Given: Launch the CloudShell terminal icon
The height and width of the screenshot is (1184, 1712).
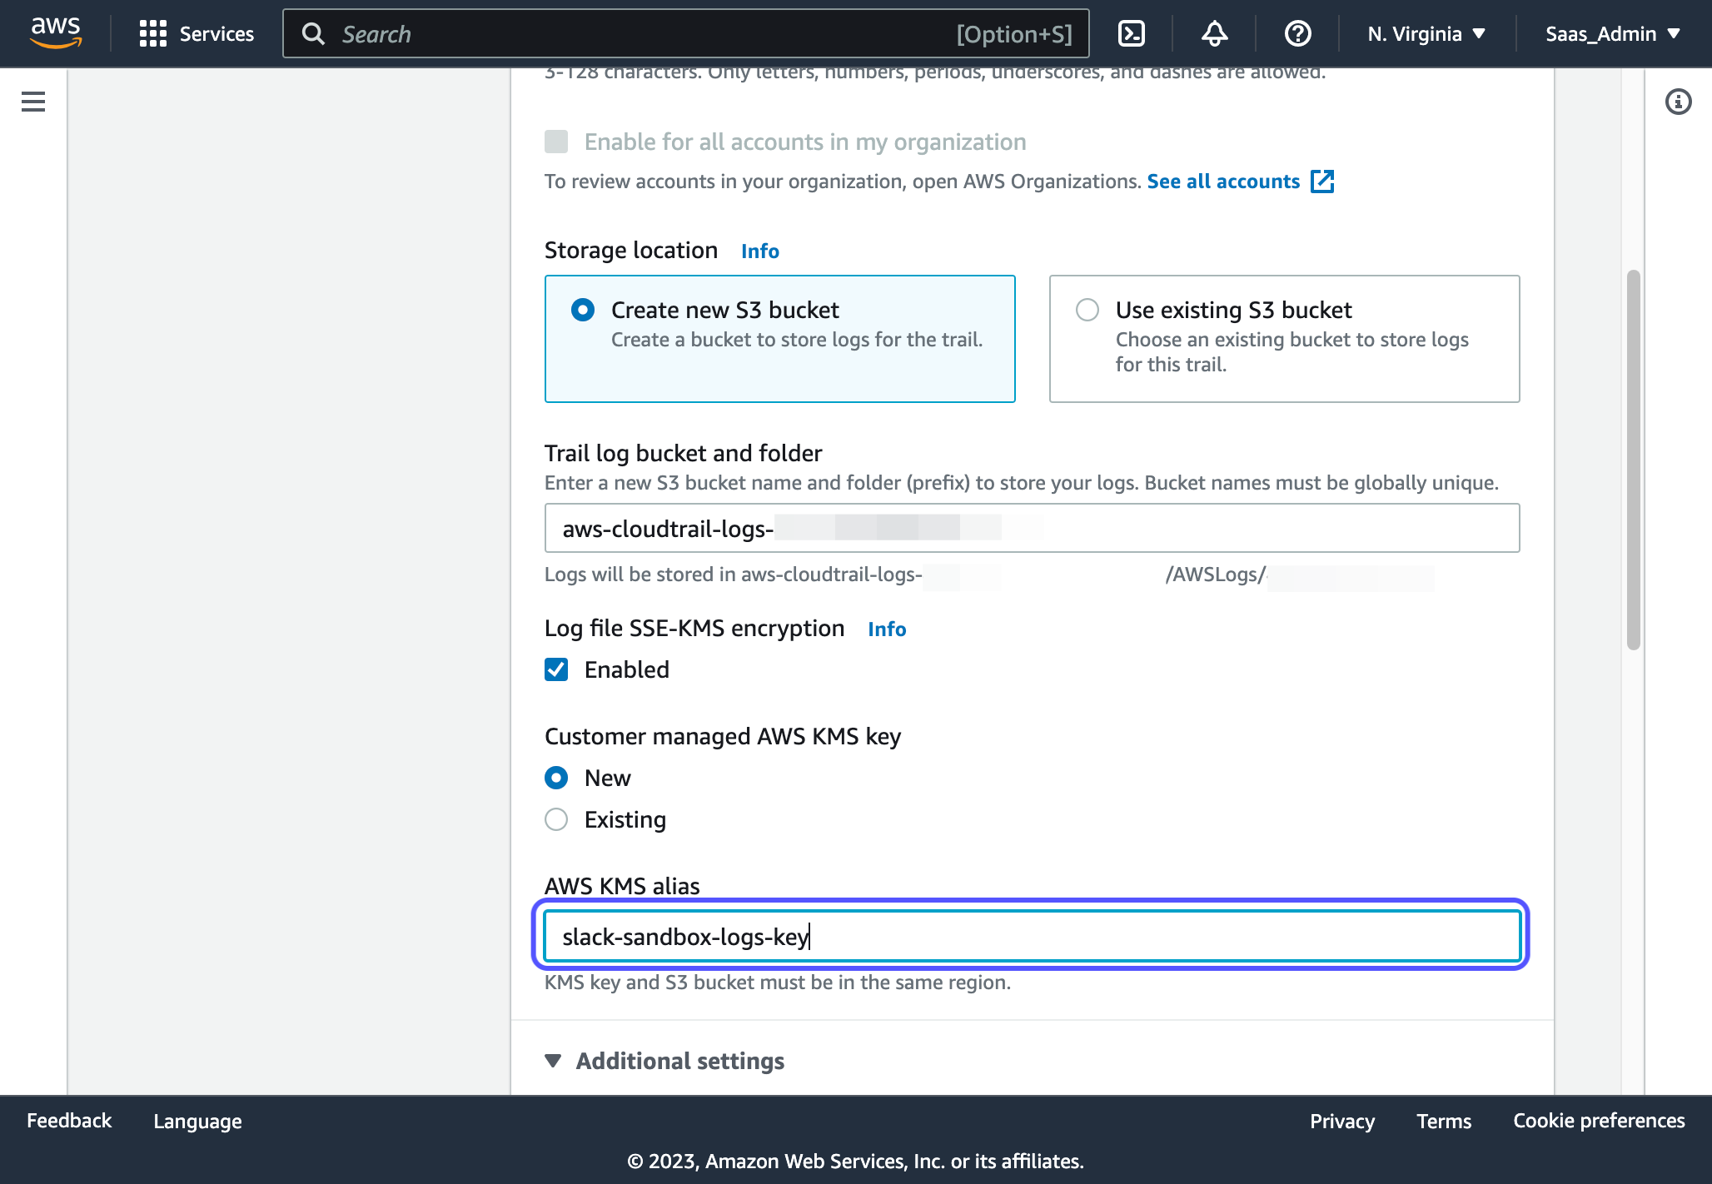Looking at the screenshot, I should 1131,33.
